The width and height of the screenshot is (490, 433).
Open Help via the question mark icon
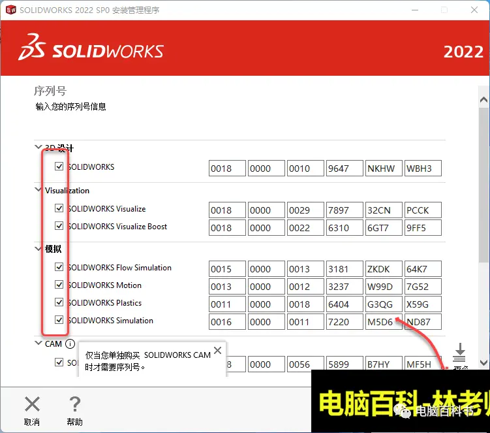[74, 404]
